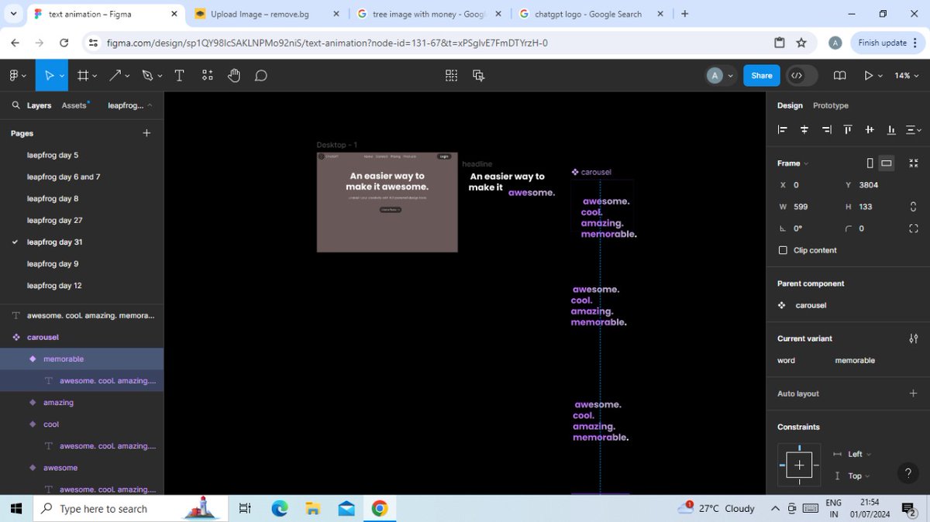Image resolution: width=930 pixels, height=522 pixels.
Task: Edit the Y position value 3804
Action: (x=868, y=185)
